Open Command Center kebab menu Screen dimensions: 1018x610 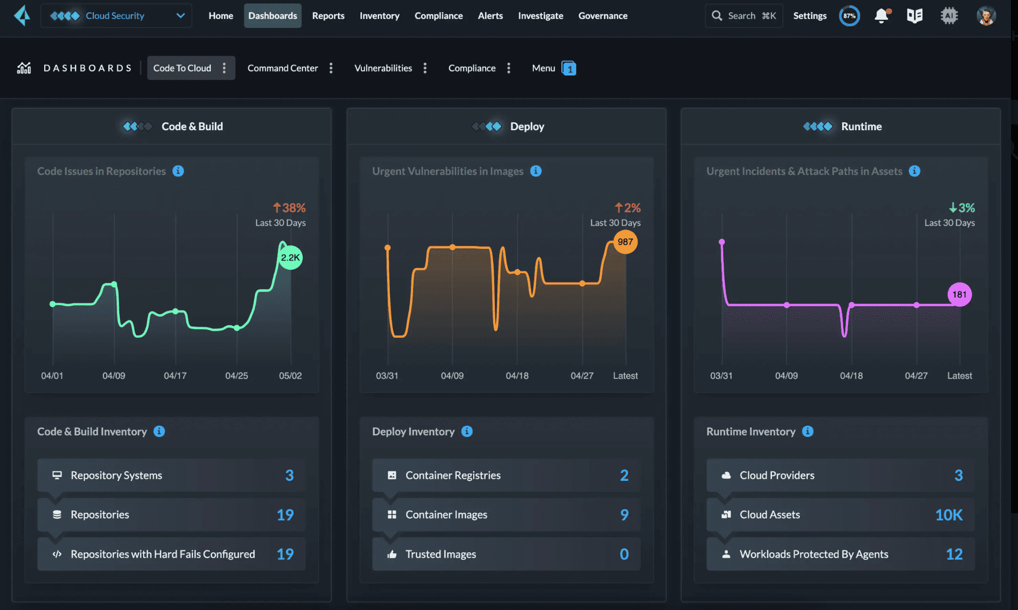pyautogui.click(x=331, y=68)
